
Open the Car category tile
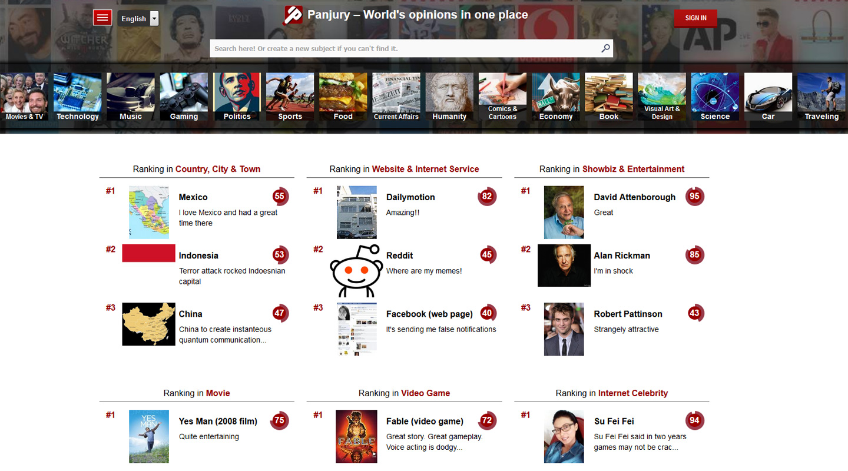[768, 97]
